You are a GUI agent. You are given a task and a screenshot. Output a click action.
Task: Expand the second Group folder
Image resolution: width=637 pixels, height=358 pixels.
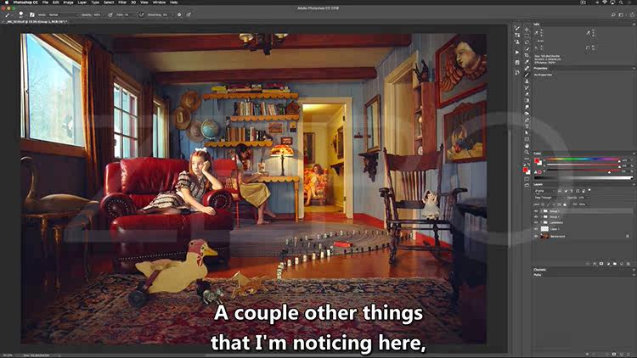[541, 216]
